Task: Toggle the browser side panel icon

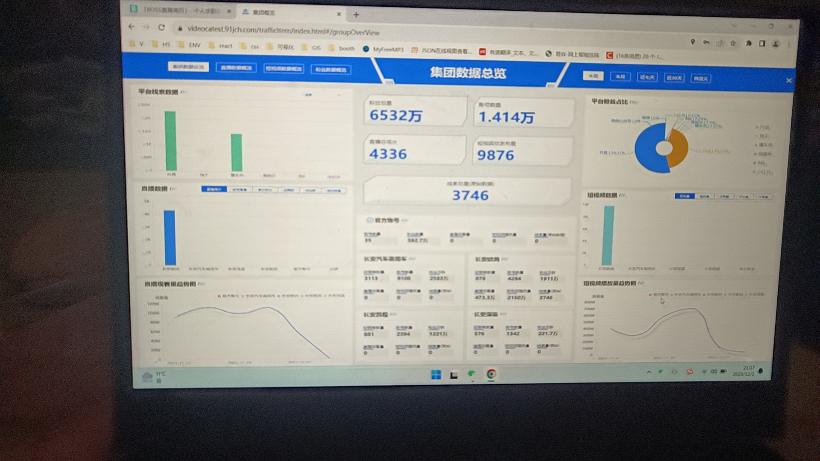Action: click(x=762, y=44)
